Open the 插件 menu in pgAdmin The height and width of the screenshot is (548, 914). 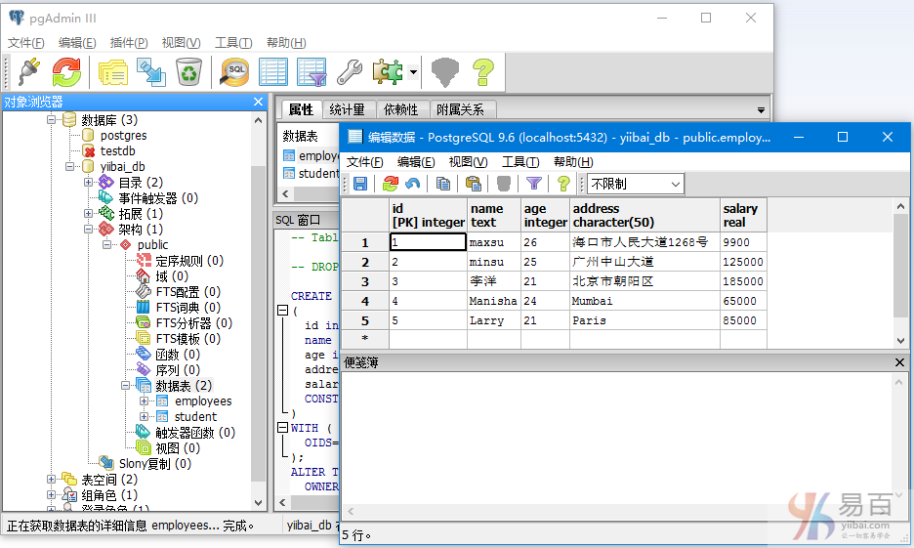tap(128, 43)
